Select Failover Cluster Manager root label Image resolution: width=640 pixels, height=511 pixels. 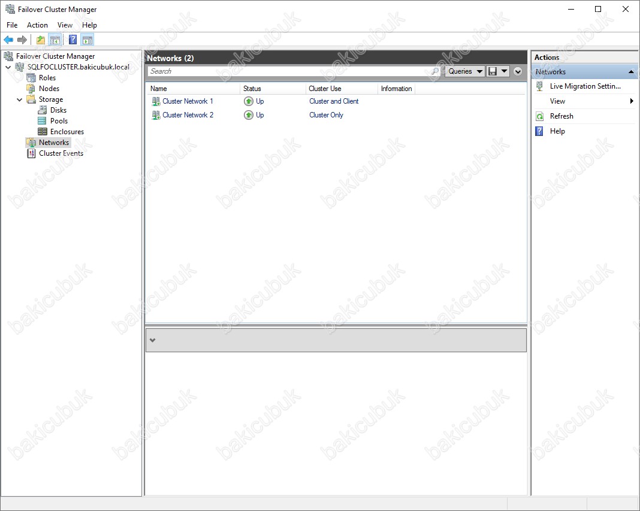click(x=56, y=56)
